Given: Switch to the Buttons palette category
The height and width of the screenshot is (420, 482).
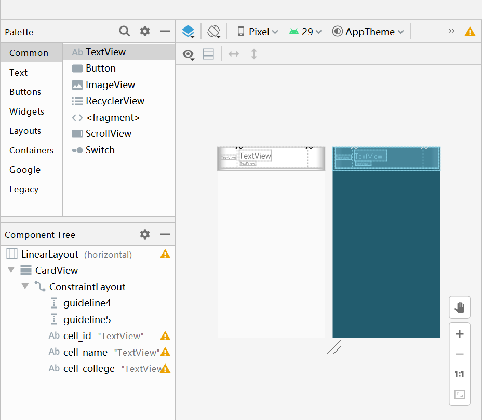Looking at the screenshot, I should (x=25, y=92).
